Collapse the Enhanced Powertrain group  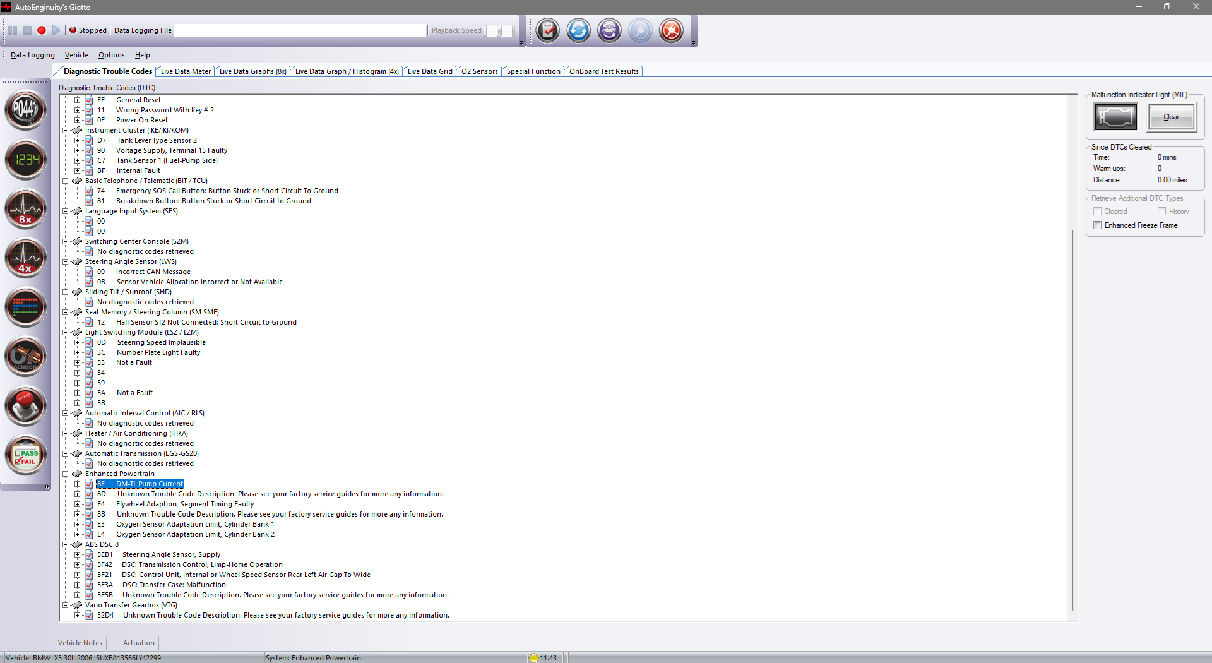pyautogui.click(x=65, y=474)
